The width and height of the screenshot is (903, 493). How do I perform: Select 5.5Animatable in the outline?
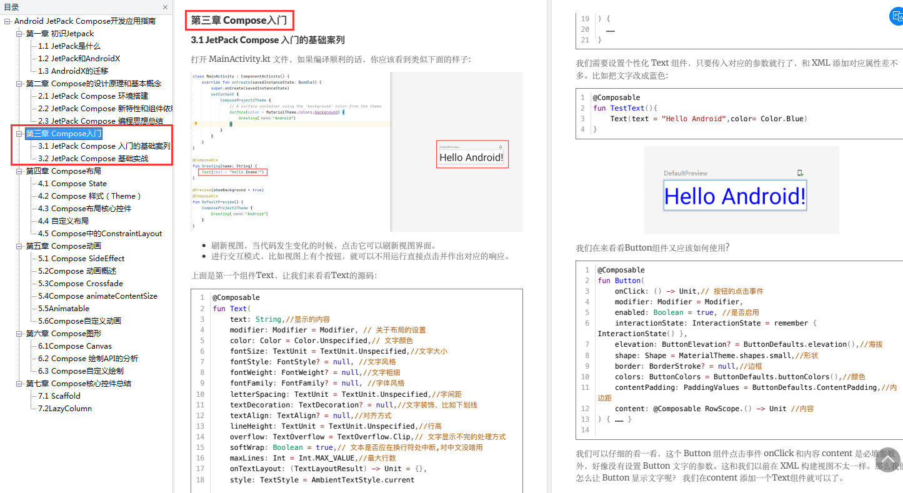click(x=64, y=309)
